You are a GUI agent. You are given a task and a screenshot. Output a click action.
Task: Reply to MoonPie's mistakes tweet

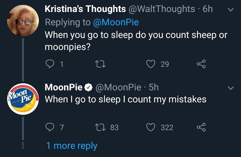point(50,128)
